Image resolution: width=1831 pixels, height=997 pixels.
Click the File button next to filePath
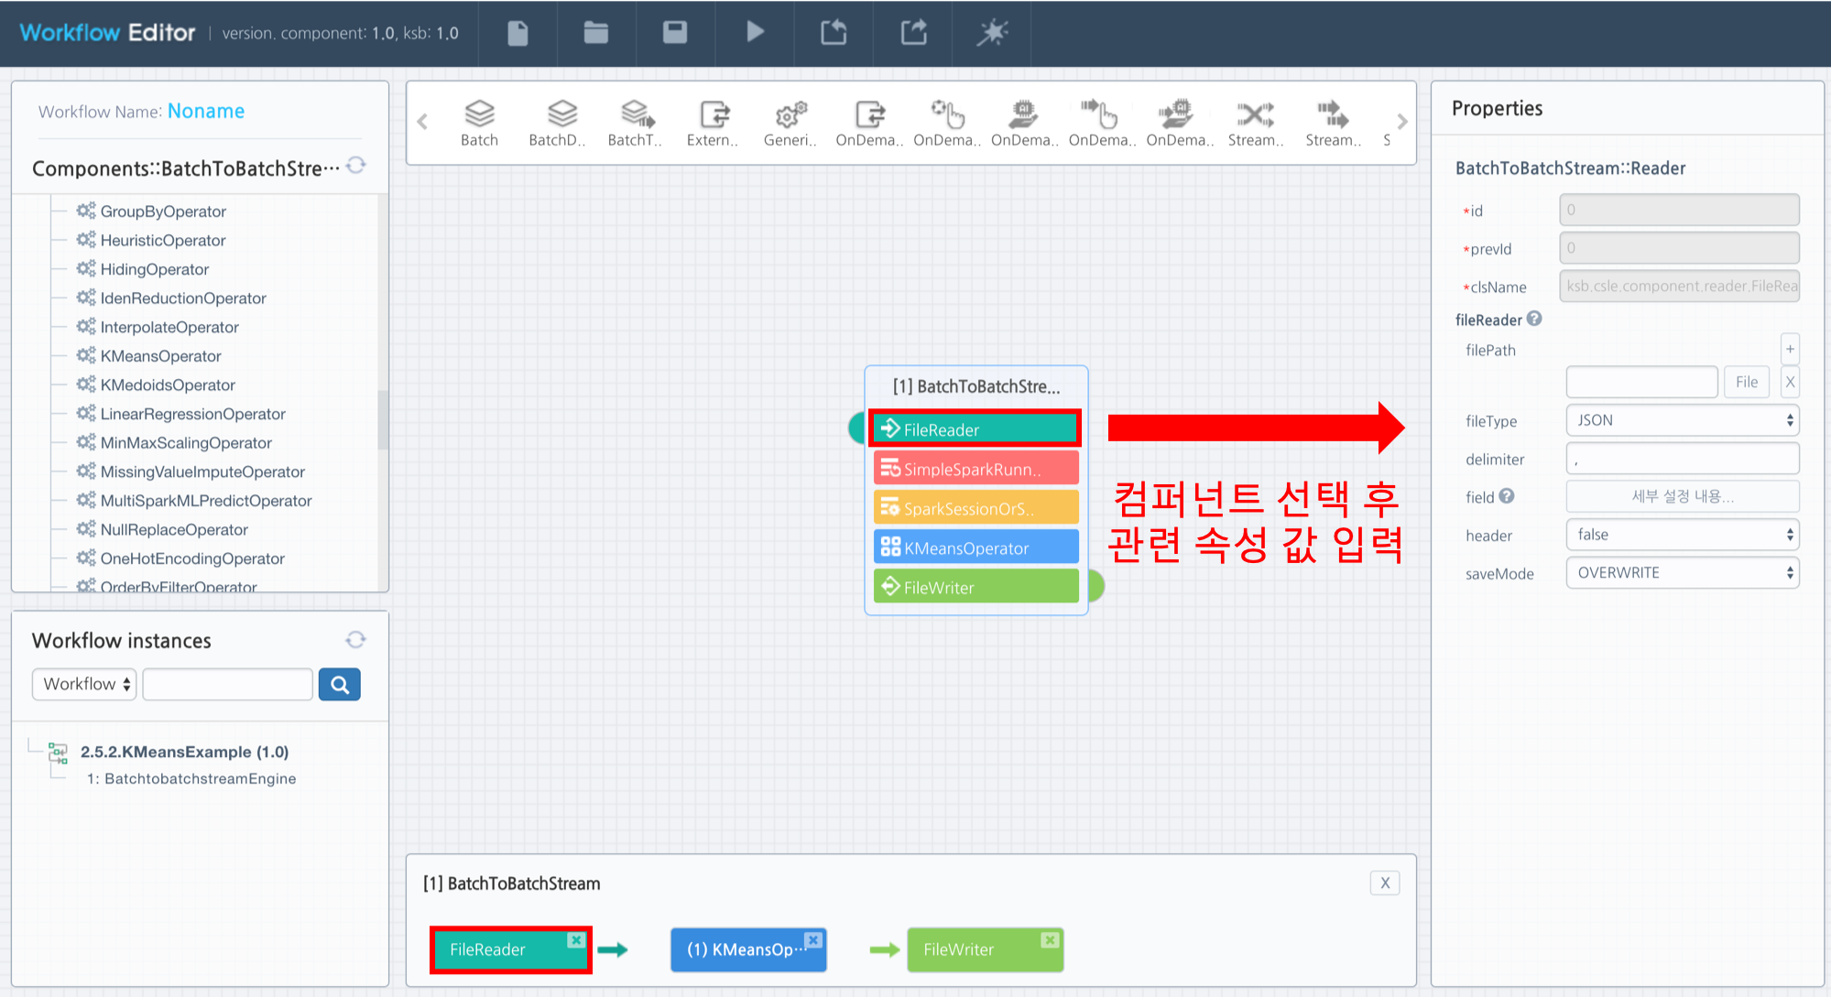tap(1744, 381)
